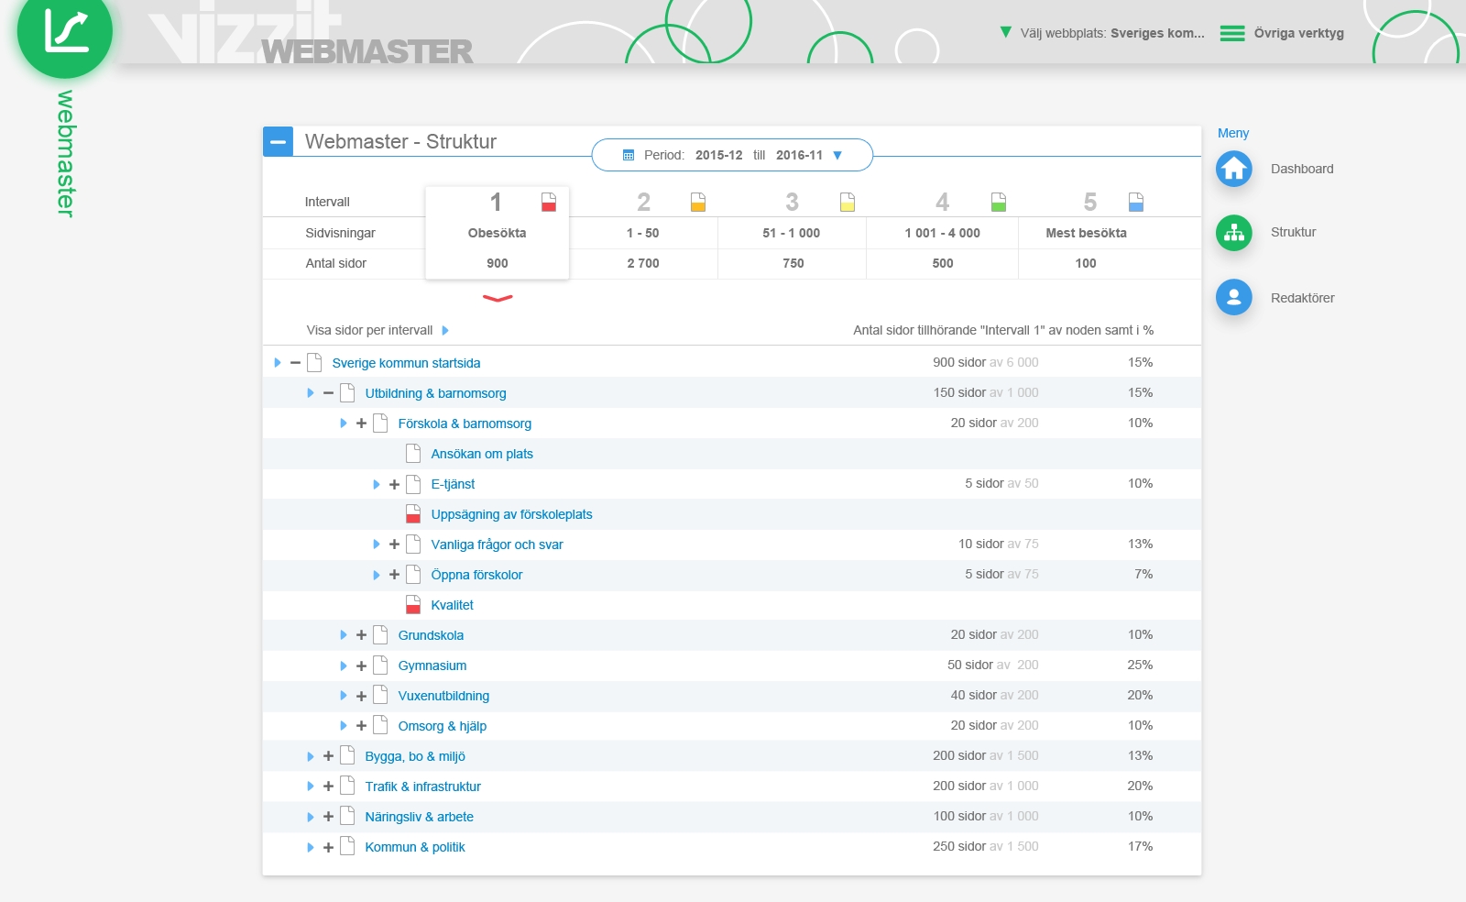1466x902 pixels.
Task: Collapse Sverige kommun startsida with minus sign
Action: point(295,363)
